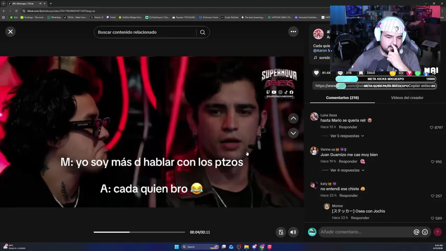Mute the video volume
This screenshot has width=446, height=251.
pos(293,232)
